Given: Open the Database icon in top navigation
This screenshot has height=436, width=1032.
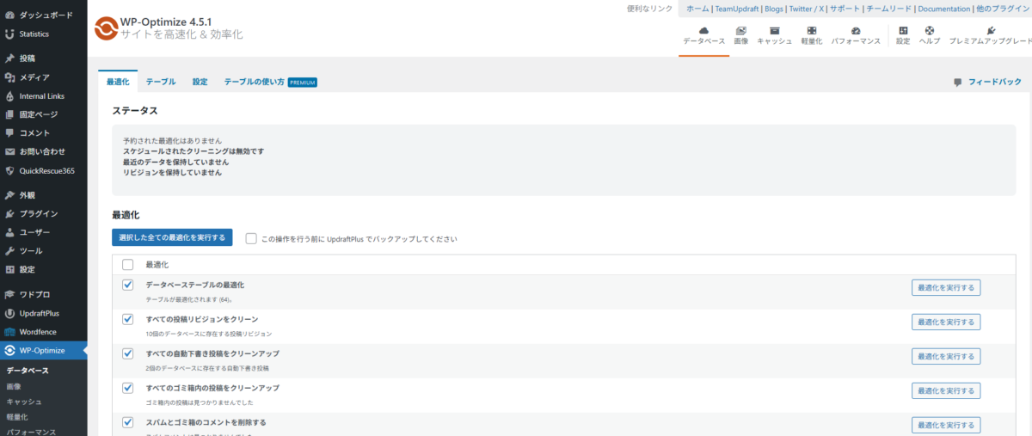Looking at the screenshot, I should click(x=703, y=31).
